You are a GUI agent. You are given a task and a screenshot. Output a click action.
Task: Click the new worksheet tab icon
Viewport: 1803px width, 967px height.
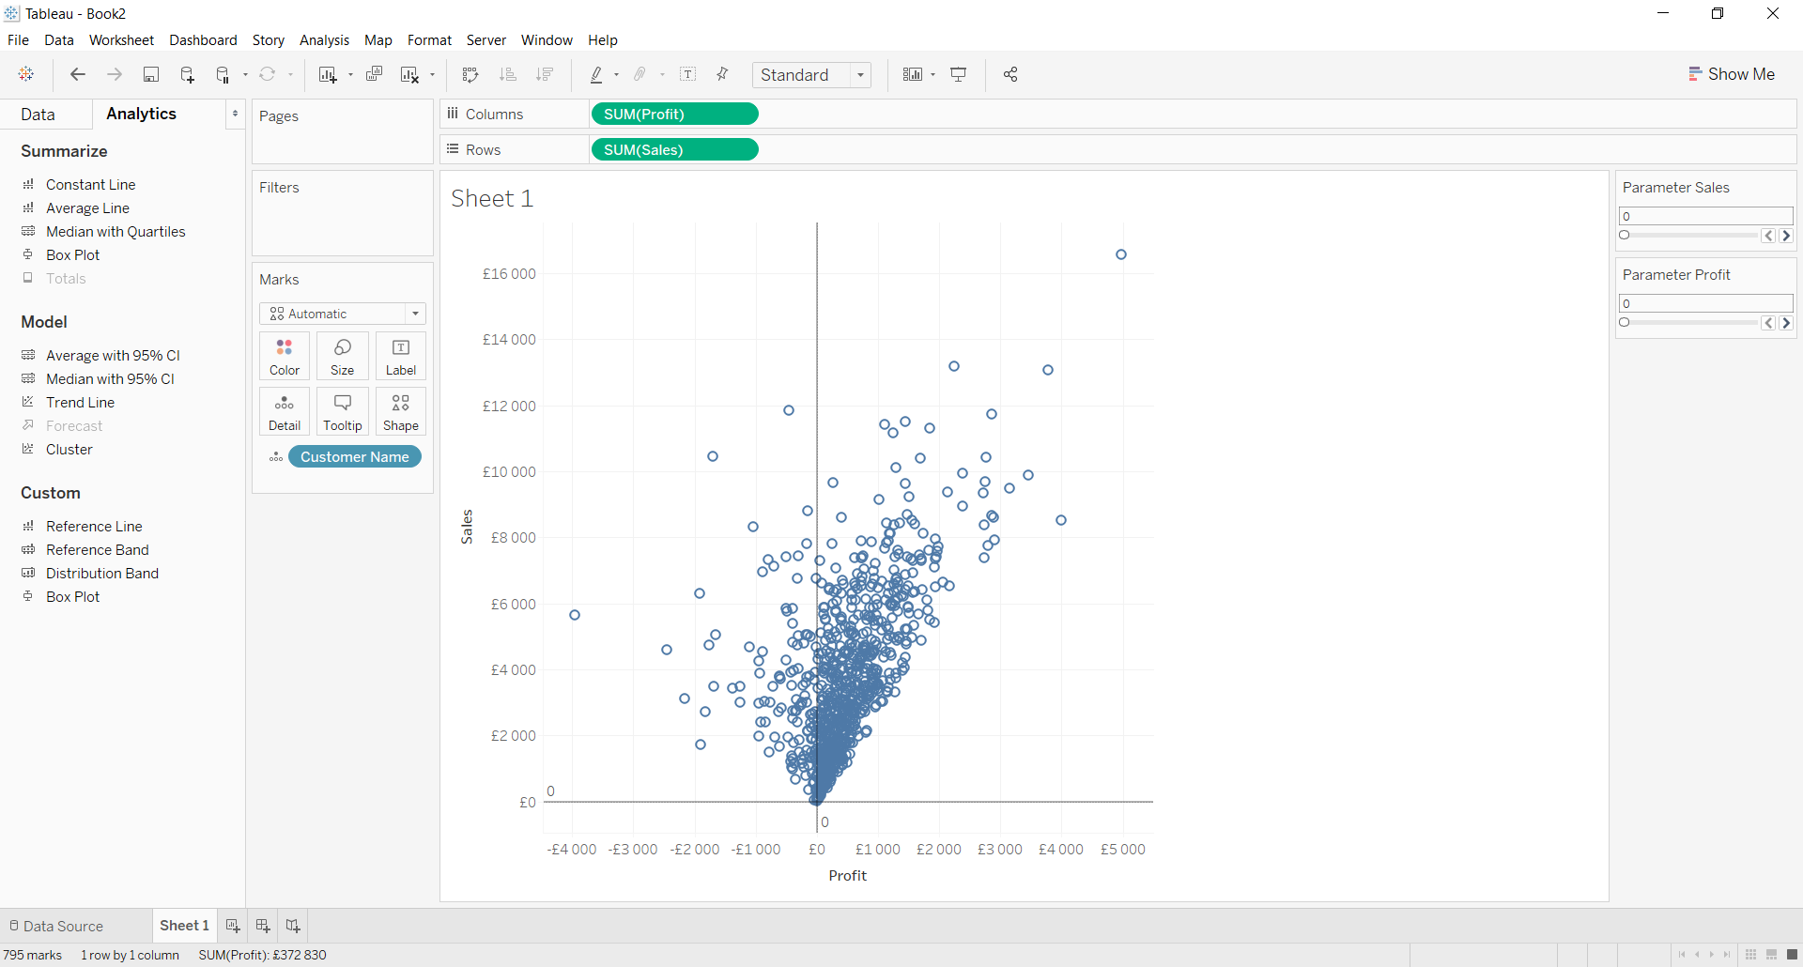(x=233, y=926)
